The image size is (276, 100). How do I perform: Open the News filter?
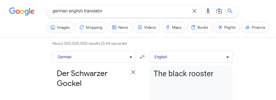(x=120, y=27)
